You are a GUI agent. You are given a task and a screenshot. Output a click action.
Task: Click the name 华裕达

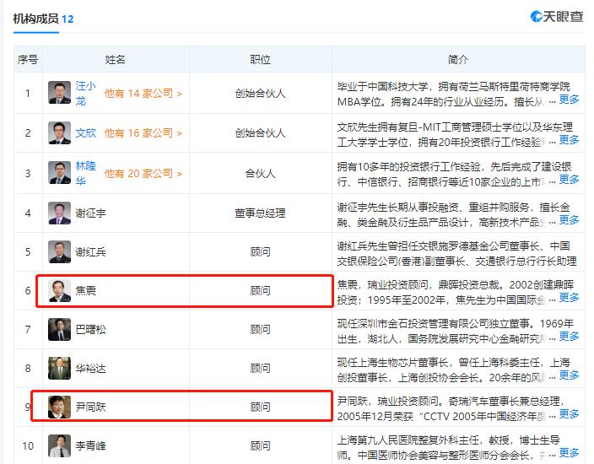tap(90, 369)
